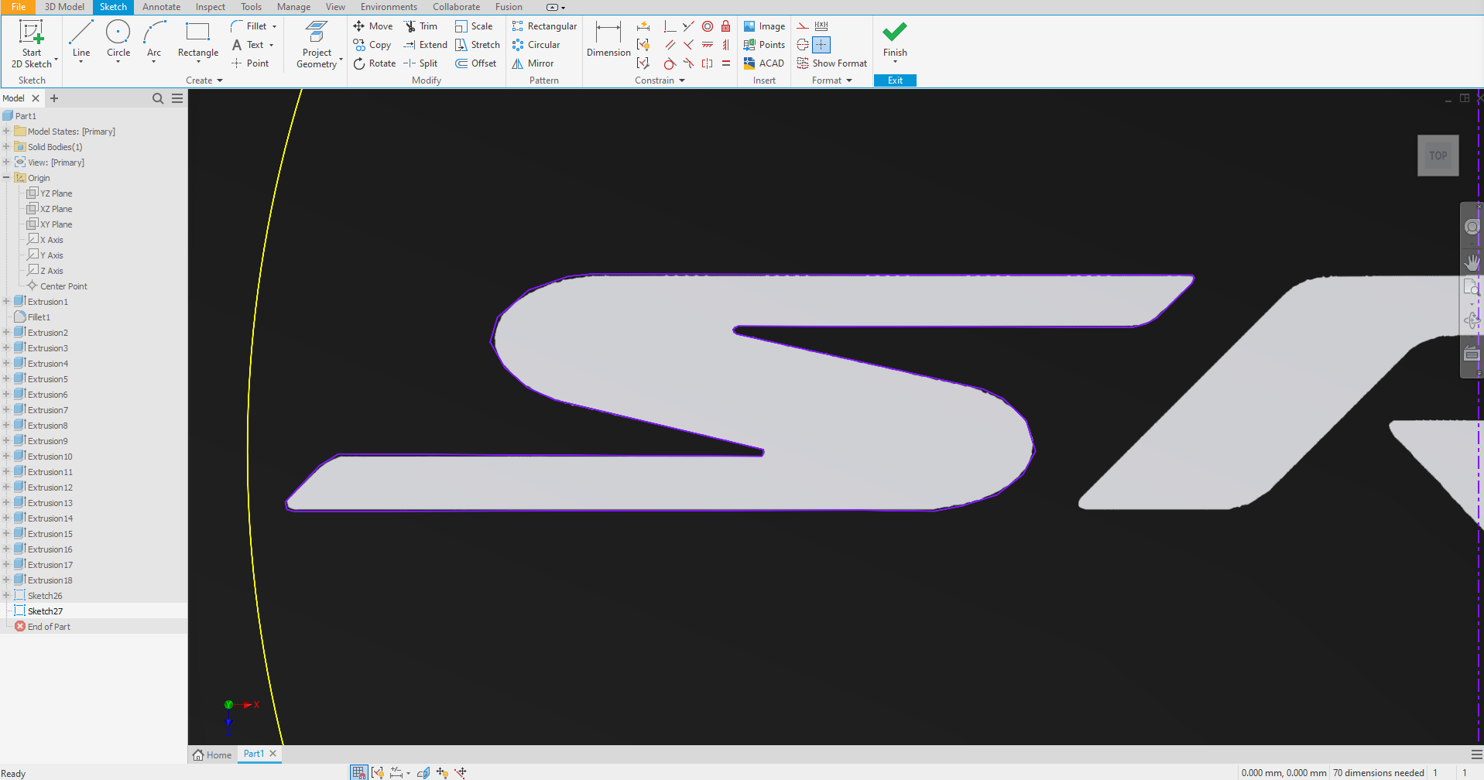This screenshot has height=780, width=1484.
Task: Switch to the Annotate ribbon tab
Action: (x=161, y=7)
